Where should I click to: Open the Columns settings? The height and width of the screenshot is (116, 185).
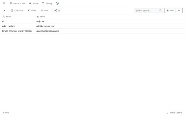pos(17,10)
